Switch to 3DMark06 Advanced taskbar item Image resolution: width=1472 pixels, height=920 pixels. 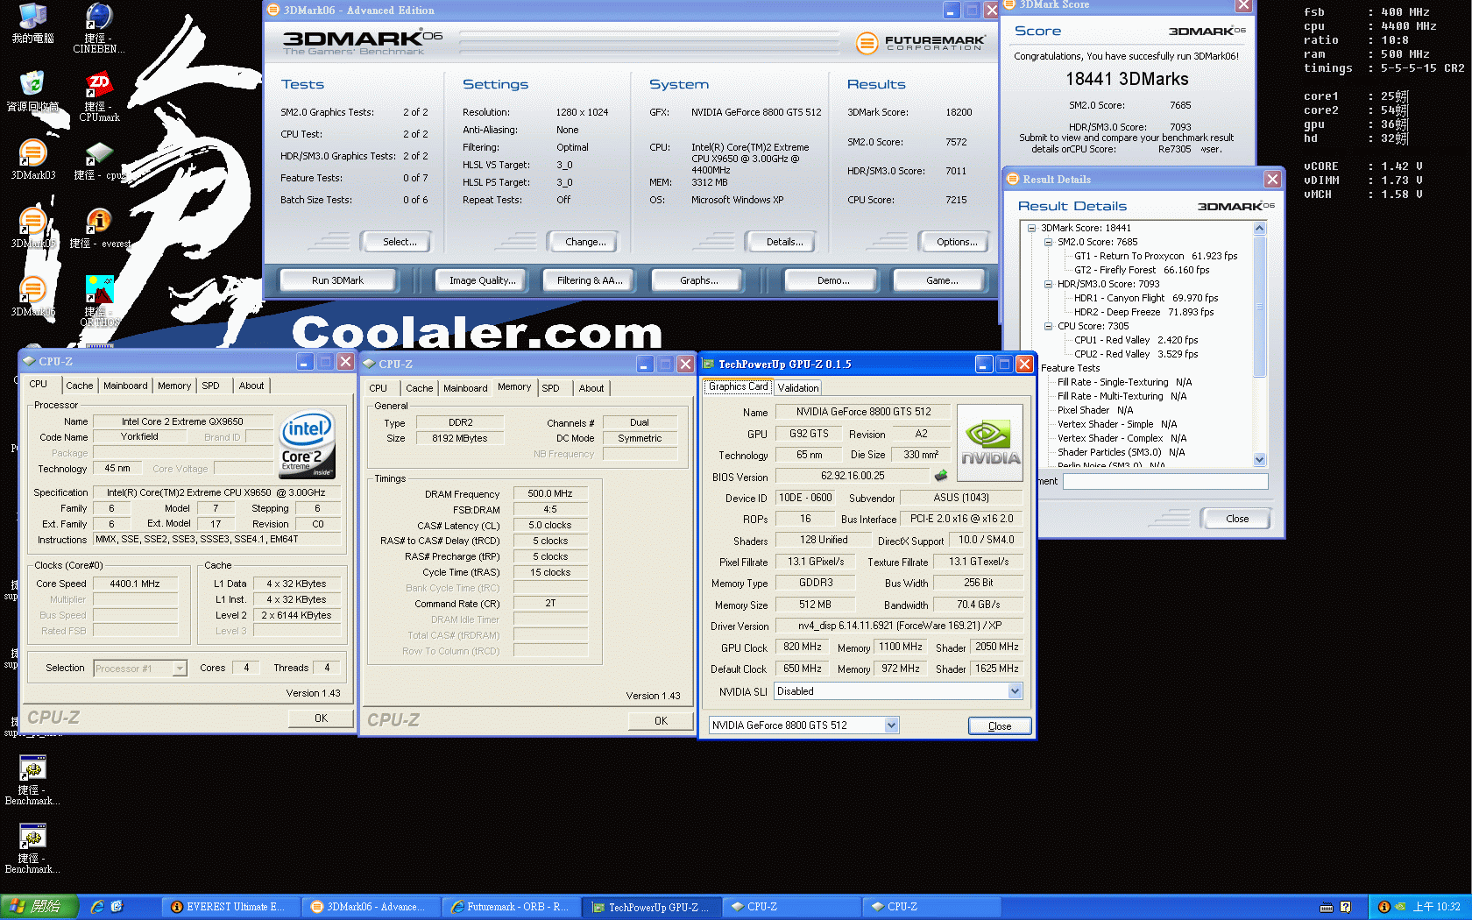(x=370, y=907)
